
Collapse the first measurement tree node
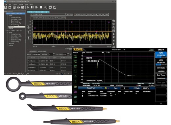5,13
